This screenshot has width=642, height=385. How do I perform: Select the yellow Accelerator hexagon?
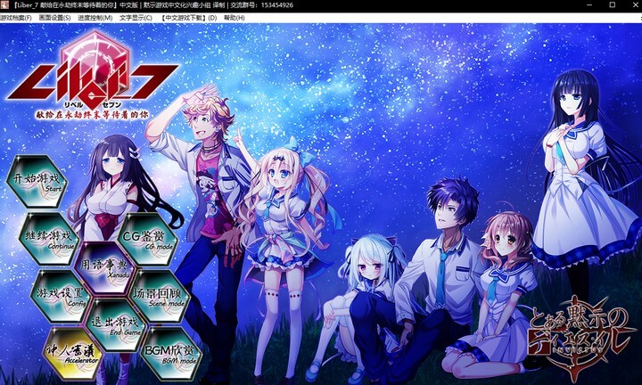pos(73,354)
